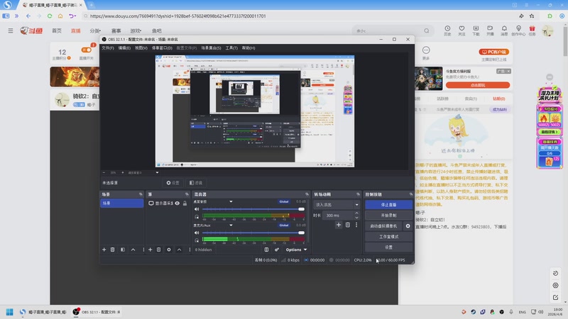Open OBS 场景集合(S) menu

(211, 47)
